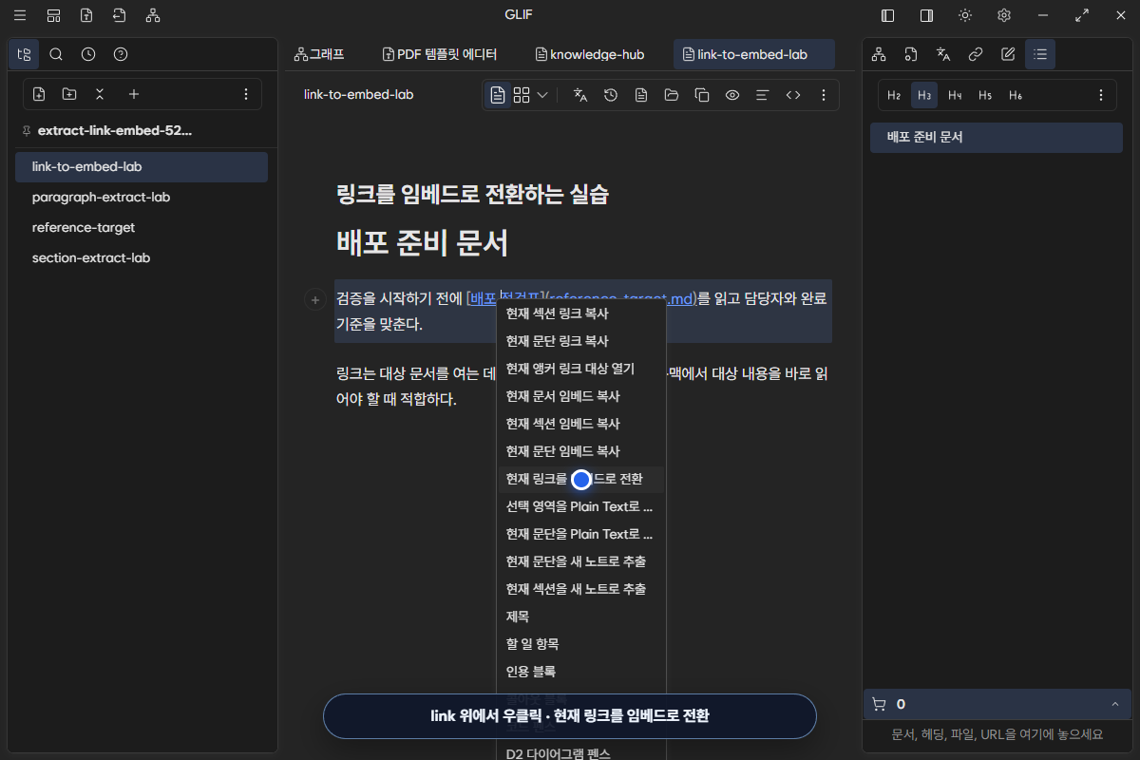Image resolution: width=1140 pixels, height=760 pixels.
Task: Open help question mark icon
Action: (x=121, y=54)
